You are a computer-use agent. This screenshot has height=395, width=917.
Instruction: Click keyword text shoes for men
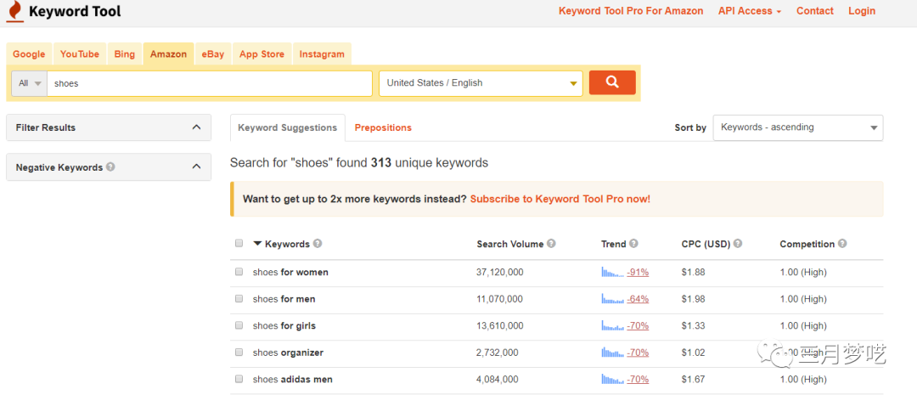coord(284,299)
